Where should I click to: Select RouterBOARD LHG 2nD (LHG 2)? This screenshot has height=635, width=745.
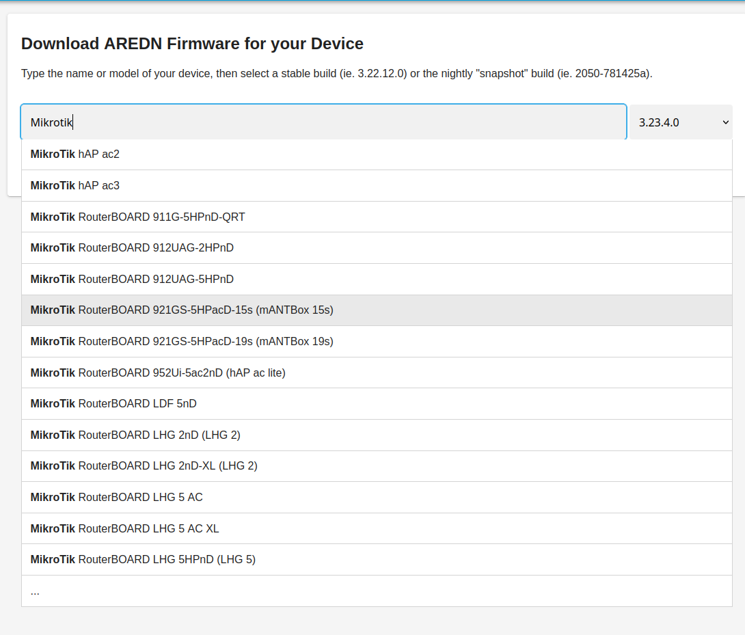tap(135, 435)
